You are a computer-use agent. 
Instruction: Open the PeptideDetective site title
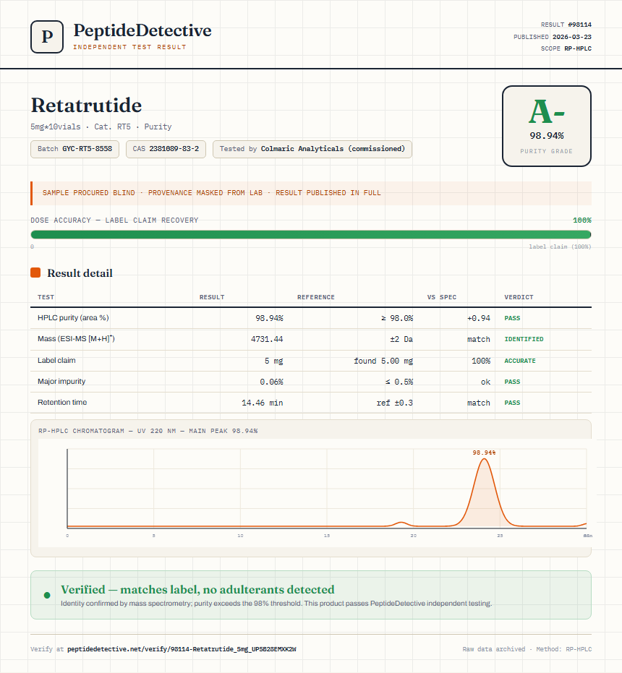(142, 30)
